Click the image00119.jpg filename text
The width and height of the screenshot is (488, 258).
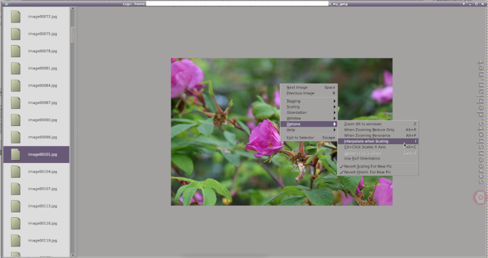point(43,240)
